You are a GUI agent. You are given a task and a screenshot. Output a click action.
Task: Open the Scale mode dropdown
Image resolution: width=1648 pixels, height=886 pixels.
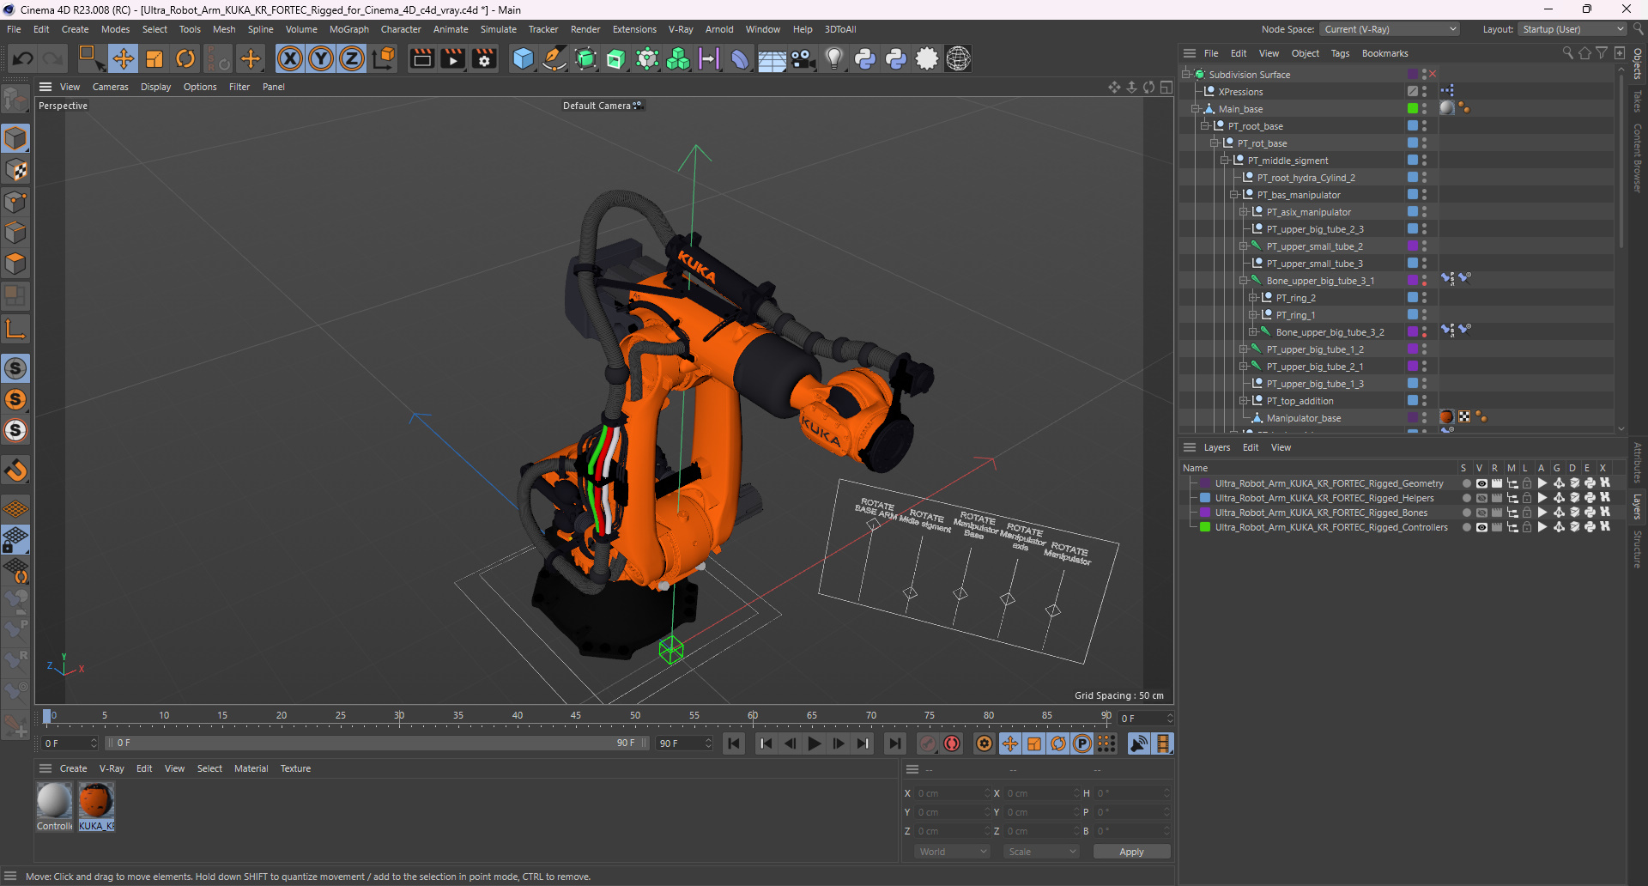click(x=1041, y=852)
